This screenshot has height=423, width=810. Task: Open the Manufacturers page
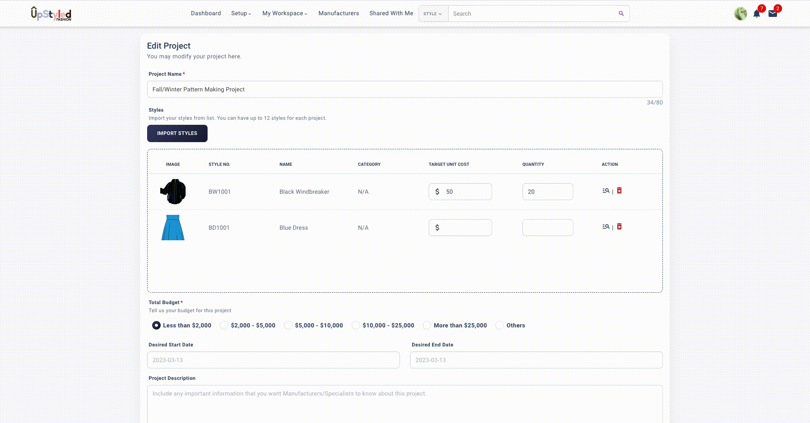[x=339, y=14]
